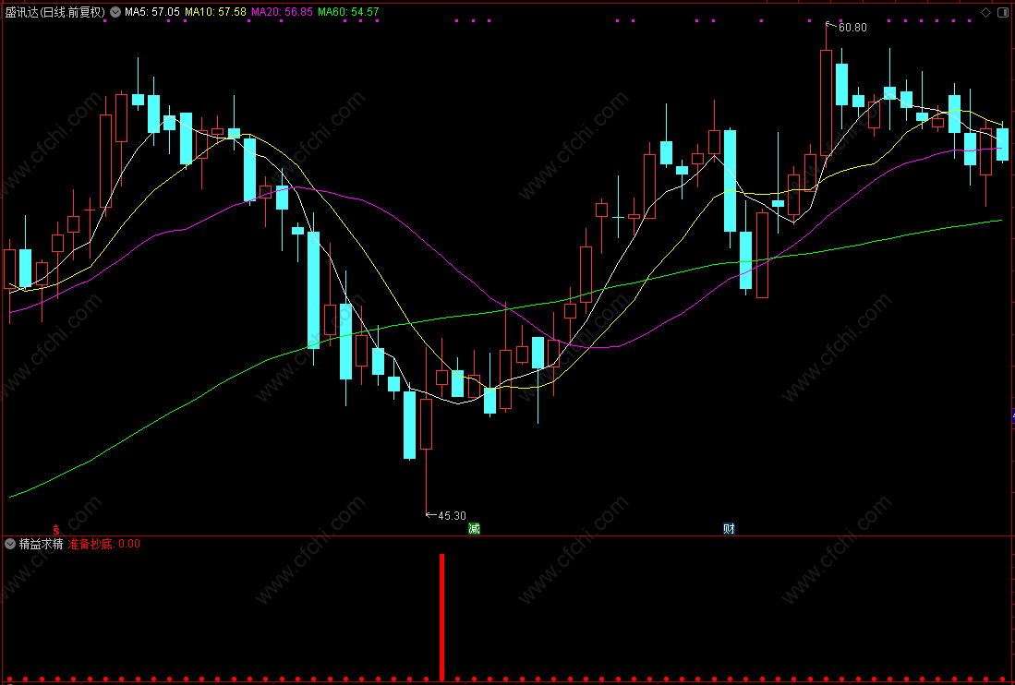This screenshot has height=685, width=1015.
Task: Click the candlestick at the 45.30 low
Action: pos(426,424)
